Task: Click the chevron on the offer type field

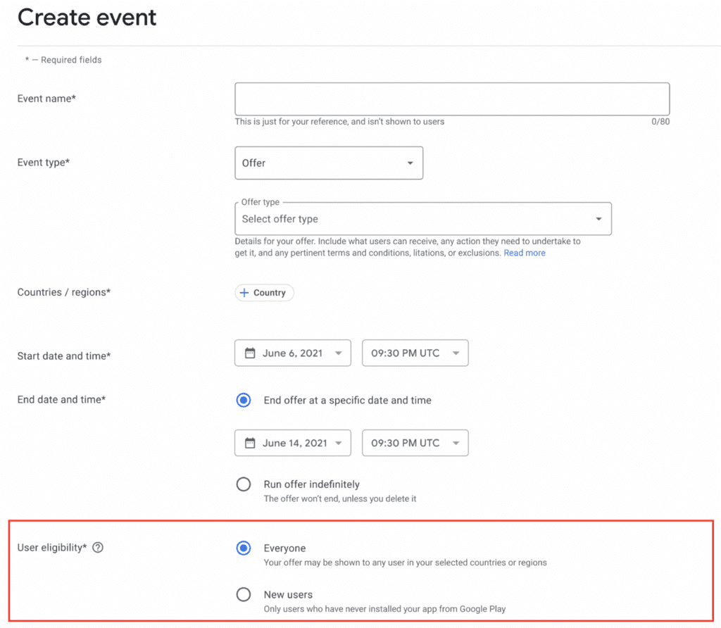Action: (x=598, y=218)
